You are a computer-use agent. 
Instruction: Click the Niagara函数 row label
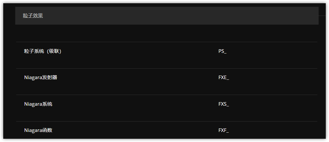38,130
